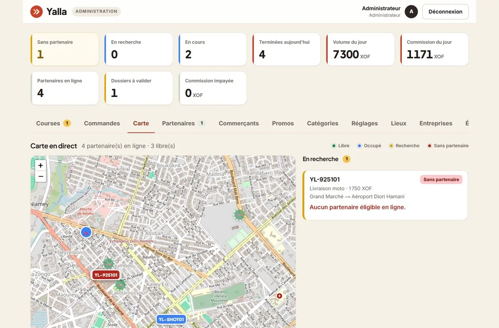Switch to the Commandes tab
499x328 pixels.
point(102,123)
